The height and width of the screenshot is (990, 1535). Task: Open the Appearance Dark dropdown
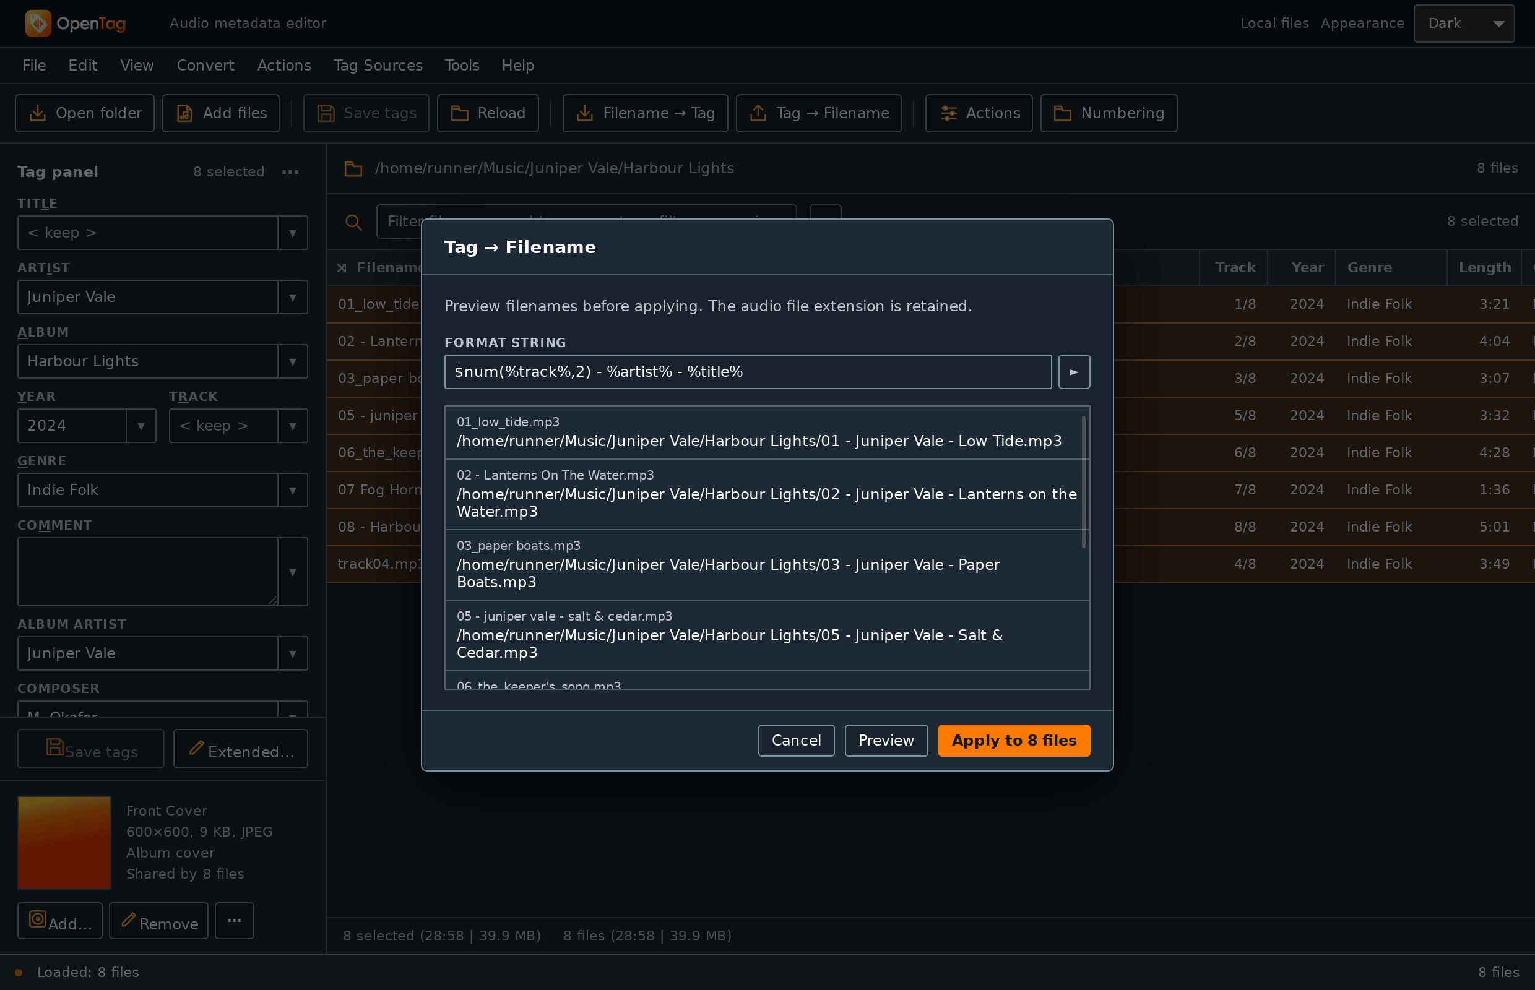pos(1464,23)
